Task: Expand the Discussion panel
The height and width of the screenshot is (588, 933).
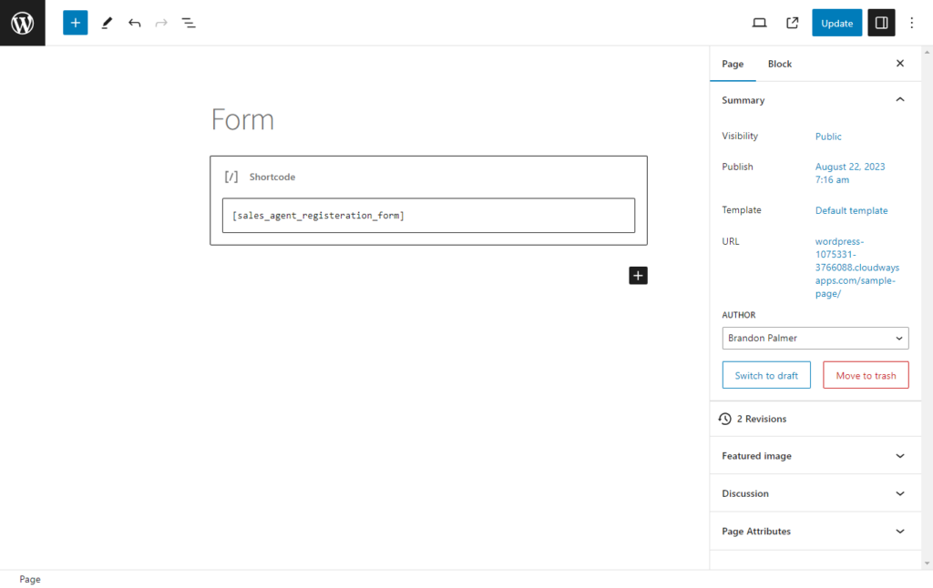Action: click(x=815, y=493)
